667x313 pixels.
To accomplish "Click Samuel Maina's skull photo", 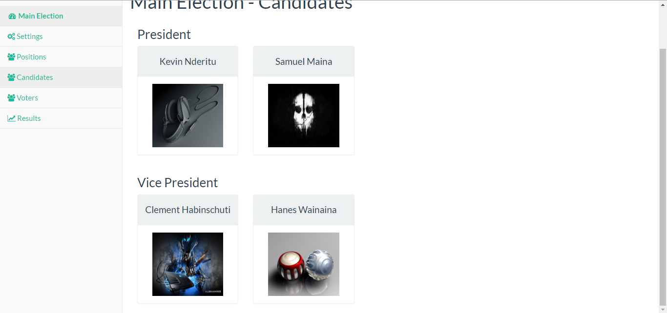I will pyautogui.click(x=304, y=116).
